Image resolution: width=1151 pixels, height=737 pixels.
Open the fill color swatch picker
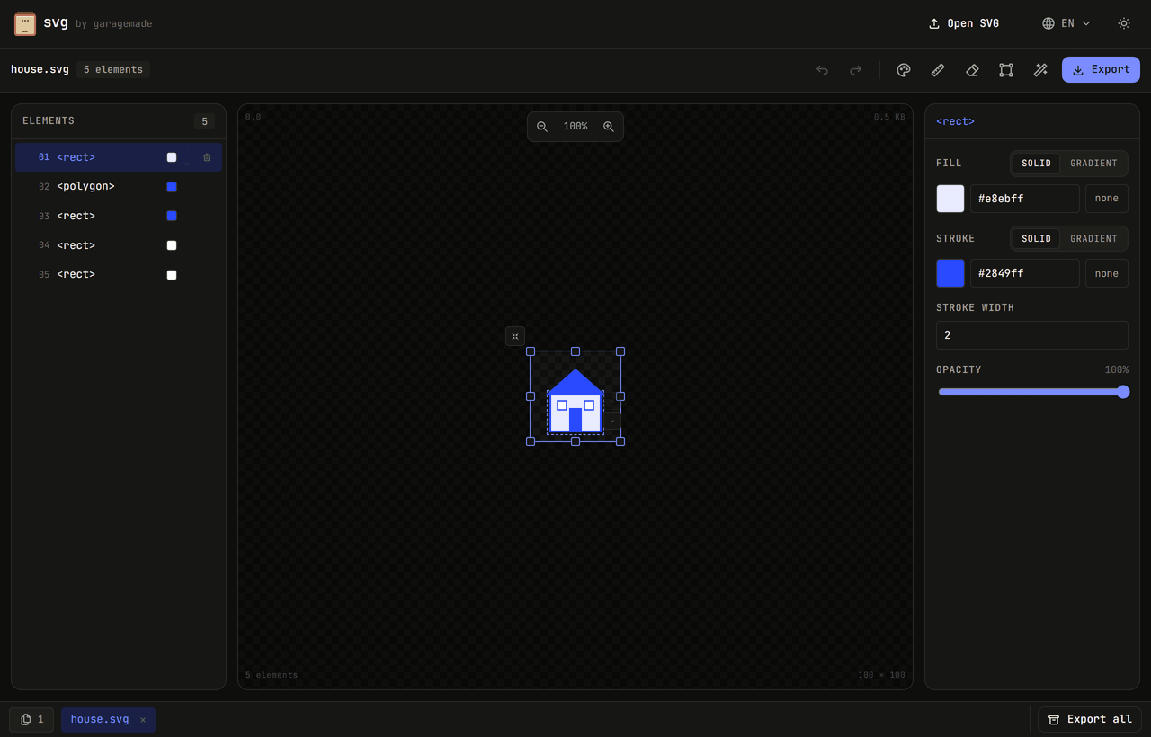point(950,199)
